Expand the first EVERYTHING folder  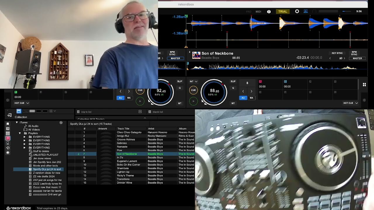point(25,137)
